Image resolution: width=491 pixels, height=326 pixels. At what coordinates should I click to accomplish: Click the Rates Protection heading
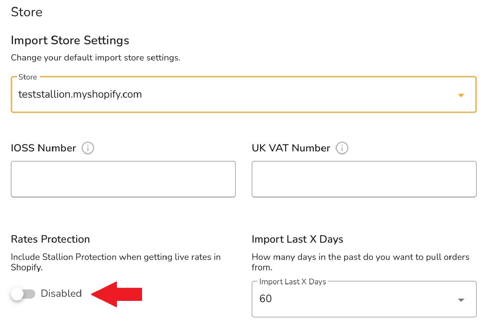pos(50,239)
